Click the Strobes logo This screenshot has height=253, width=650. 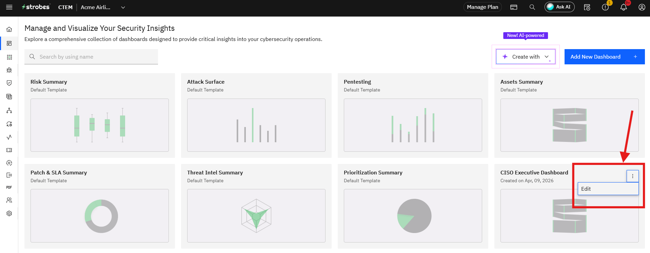pos(36,7)
